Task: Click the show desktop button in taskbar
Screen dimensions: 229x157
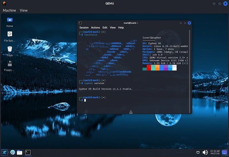Action: pyautogui.click(x=224, y=152)
